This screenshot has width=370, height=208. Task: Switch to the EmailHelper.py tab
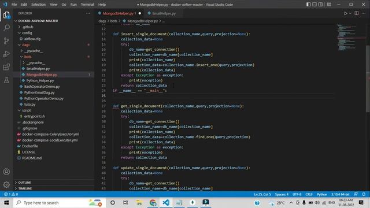(x=164, y=13)
